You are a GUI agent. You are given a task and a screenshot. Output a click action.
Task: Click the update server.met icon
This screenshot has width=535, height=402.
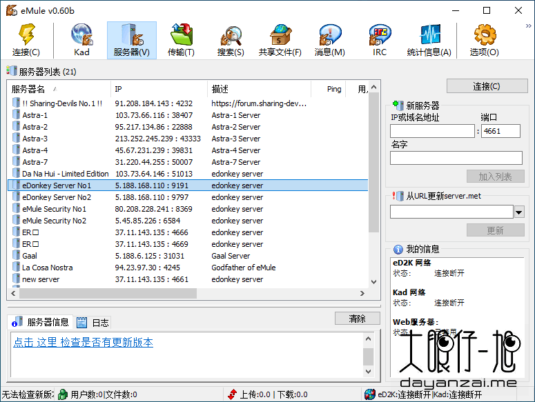click(x=398, y=196)
